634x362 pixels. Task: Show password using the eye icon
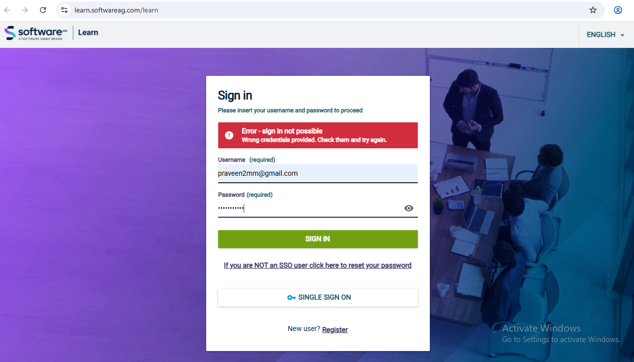point(409,208)
